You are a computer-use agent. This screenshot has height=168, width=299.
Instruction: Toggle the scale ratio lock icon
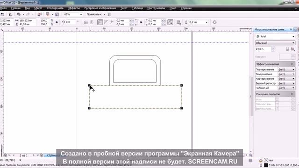(57, 22)
